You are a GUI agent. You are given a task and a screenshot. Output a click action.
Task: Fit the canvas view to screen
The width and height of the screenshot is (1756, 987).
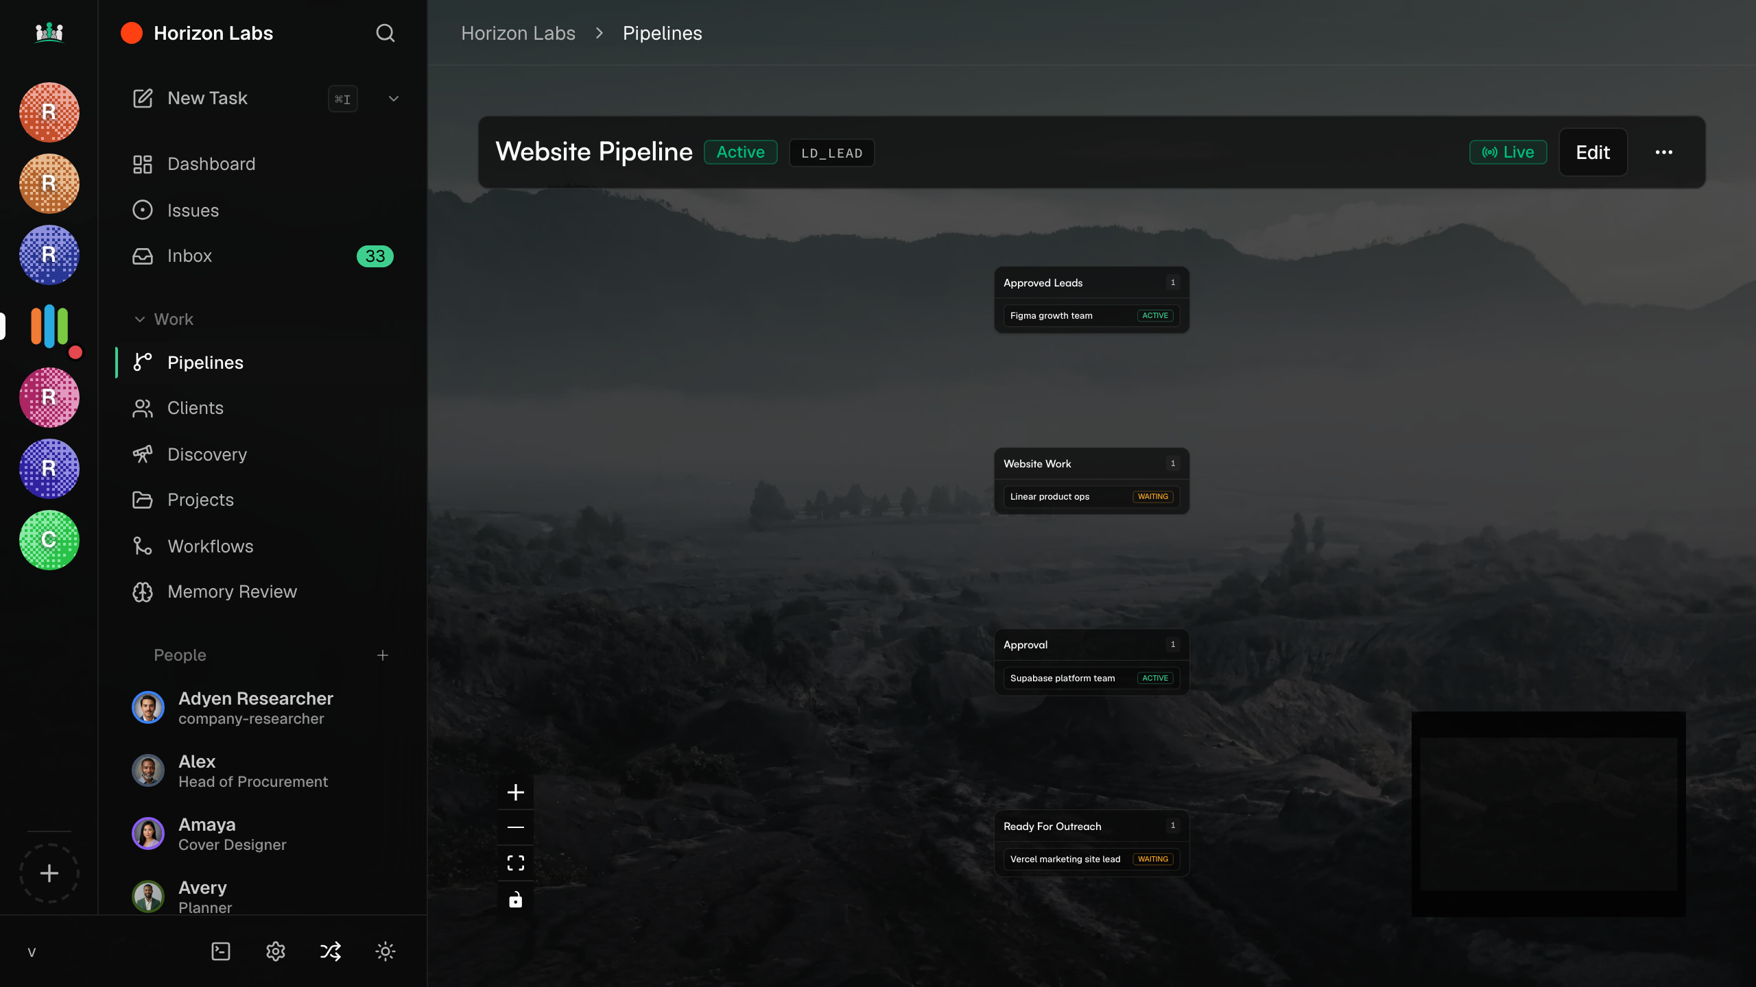pos(516,863)
